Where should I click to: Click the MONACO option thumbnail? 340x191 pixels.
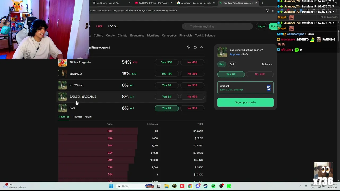tap(62, 74)
